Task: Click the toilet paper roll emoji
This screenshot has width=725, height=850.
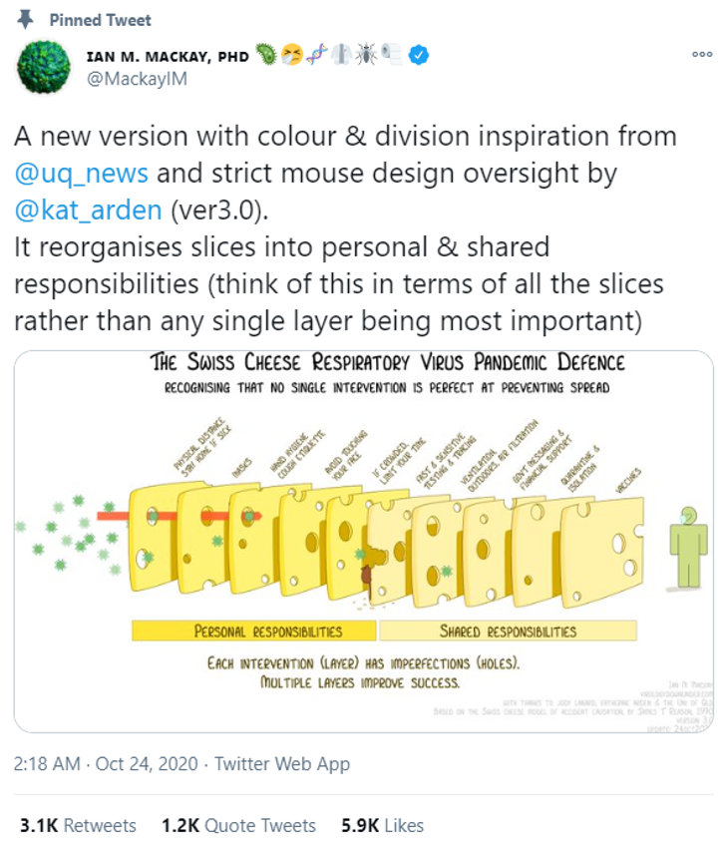Action: pos(391,54)
